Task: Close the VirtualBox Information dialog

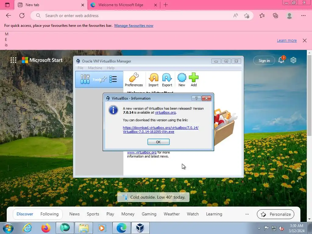Action: pos(206,98)
